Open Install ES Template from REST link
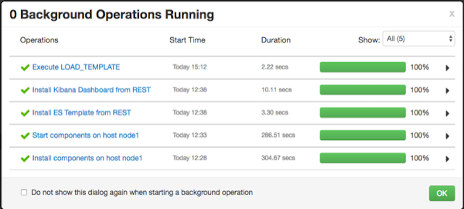Image resolution: width=464 pixels, height=209 pixels. (82, 112)
